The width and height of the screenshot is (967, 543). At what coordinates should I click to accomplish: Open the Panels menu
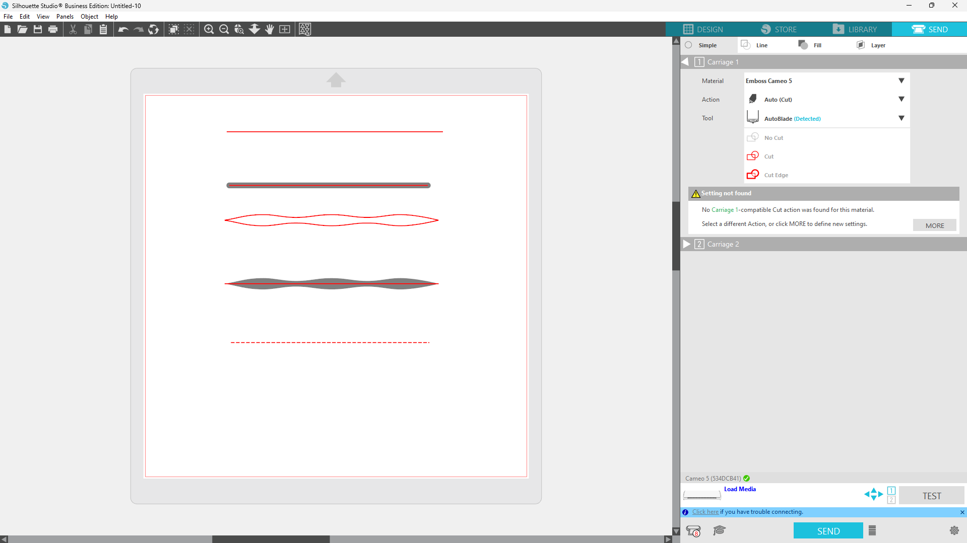coord(65,17)
